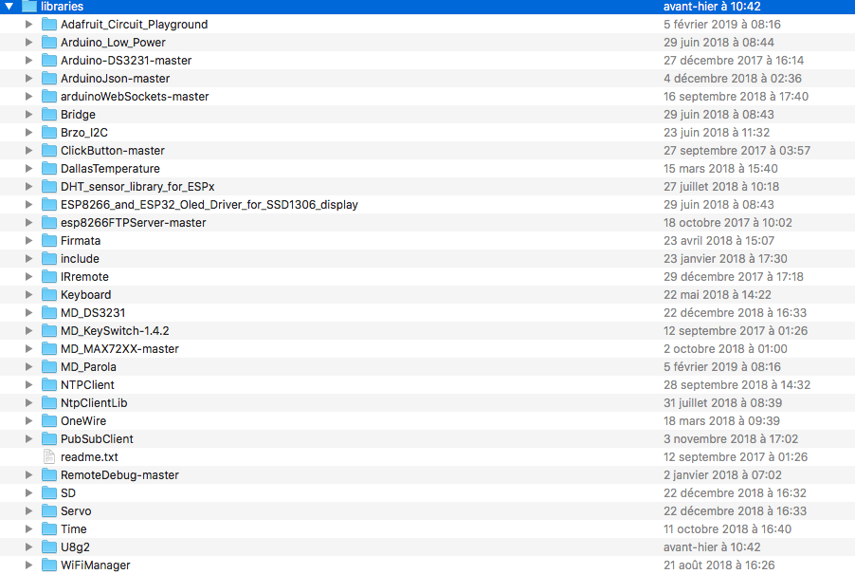Expand the Arduino_Low_Power folder triangle

pyautogui.click(x=28, y=43)
